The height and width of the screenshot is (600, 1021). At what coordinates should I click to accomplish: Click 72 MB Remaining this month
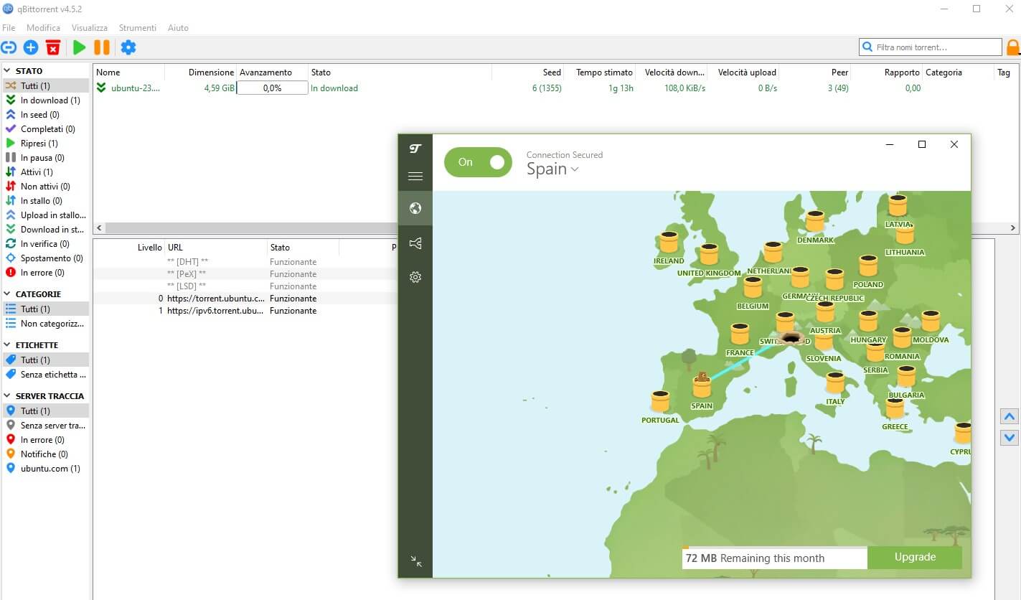click(x=774, y=558)
